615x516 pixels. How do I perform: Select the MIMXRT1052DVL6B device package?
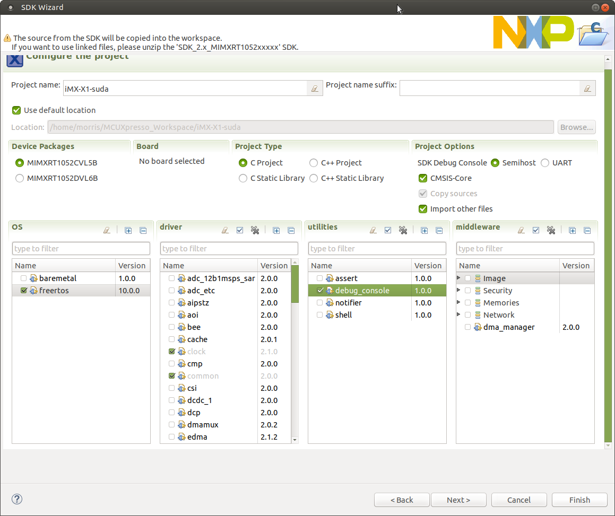point(19,178)
